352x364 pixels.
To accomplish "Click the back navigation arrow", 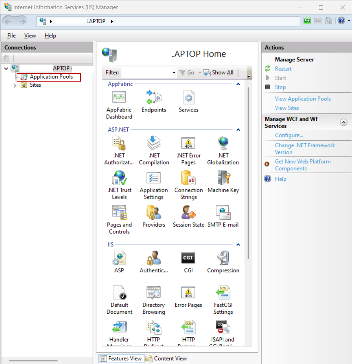I will tap(8, 21).
